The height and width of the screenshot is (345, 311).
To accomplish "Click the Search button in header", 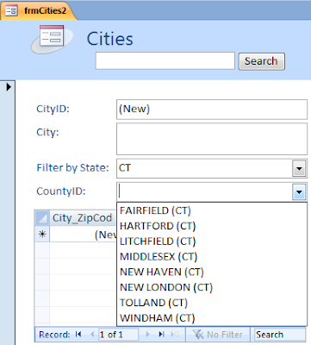I will pyautogui.click(x=261, y=61).
